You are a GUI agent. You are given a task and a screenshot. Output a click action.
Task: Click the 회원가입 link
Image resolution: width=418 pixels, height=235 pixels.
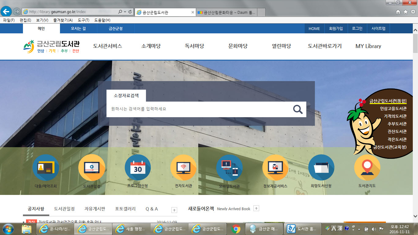click(x=336, y=28)
